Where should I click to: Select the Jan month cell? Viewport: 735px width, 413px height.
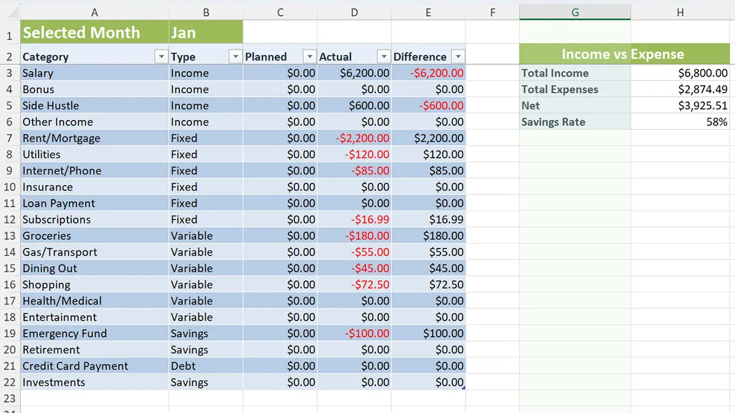coord(205,32)
